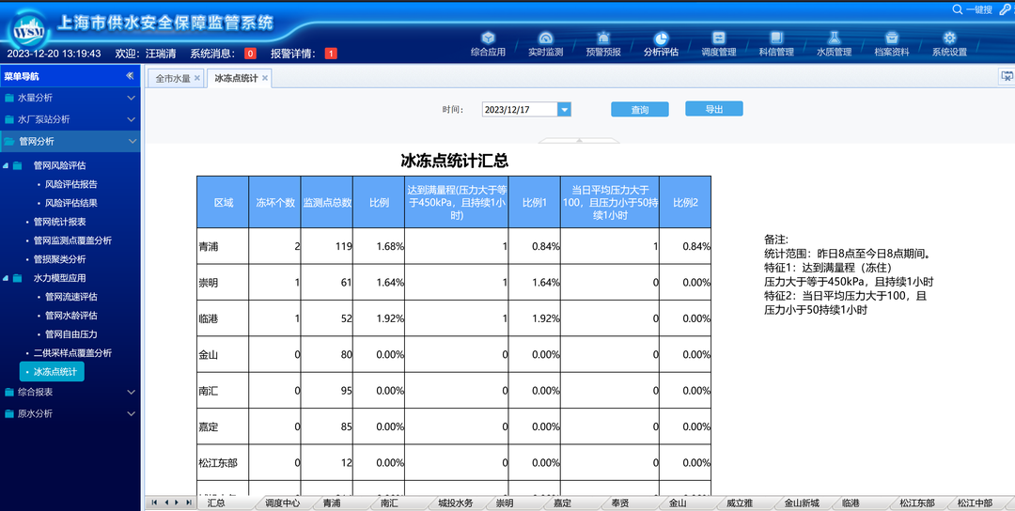Open the 系统设置 gear module
Viewport: 1015px width, 511px height.
(949, 43)
